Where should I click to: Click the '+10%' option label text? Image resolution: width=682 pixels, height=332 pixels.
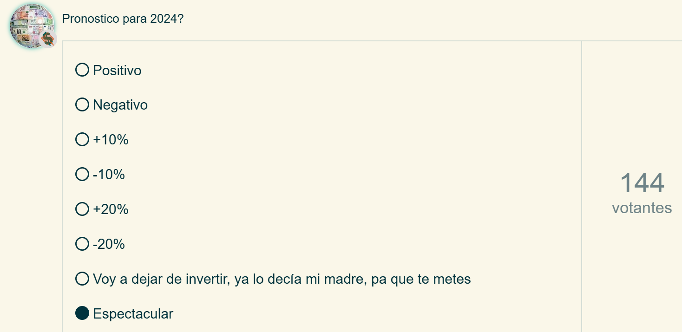pos(111,140)
